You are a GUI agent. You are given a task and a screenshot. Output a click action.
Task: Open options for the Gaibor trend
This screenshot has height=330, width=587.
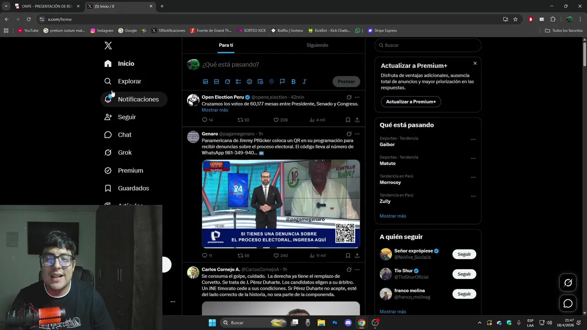(473, 139)
